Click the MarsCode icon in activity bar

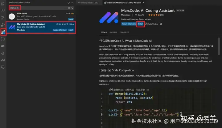3,60
